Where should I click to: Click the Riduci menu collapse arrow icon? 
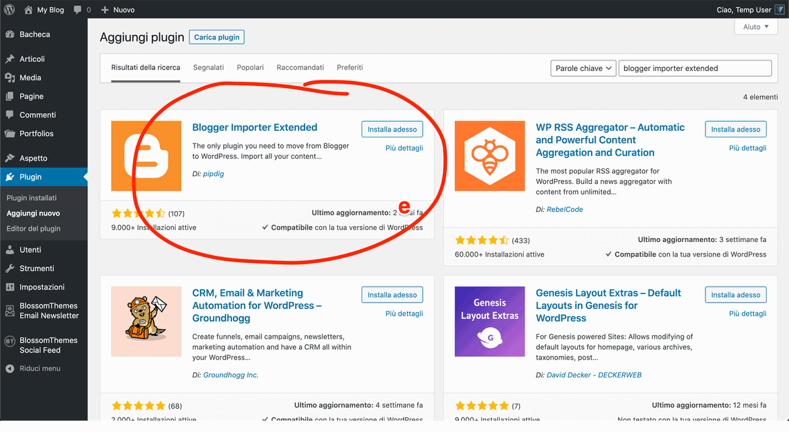(10, 368)
